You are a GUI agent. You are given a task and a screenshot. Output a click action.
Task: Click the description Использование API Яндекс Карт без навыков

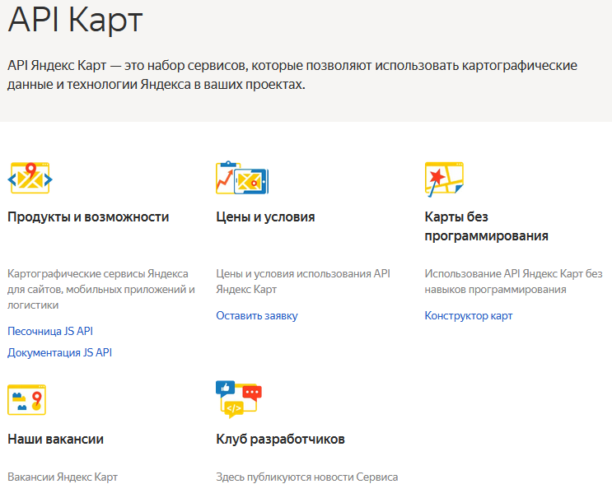pos(514,282)
